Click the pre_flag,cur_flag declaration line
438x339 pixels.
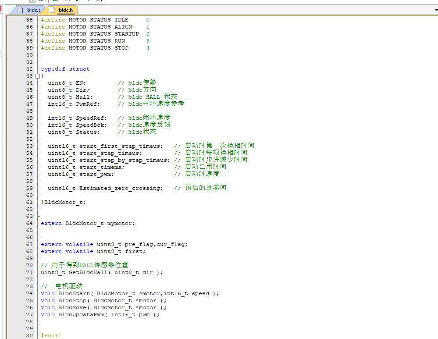pyautogui.click(x=114, y=244)
